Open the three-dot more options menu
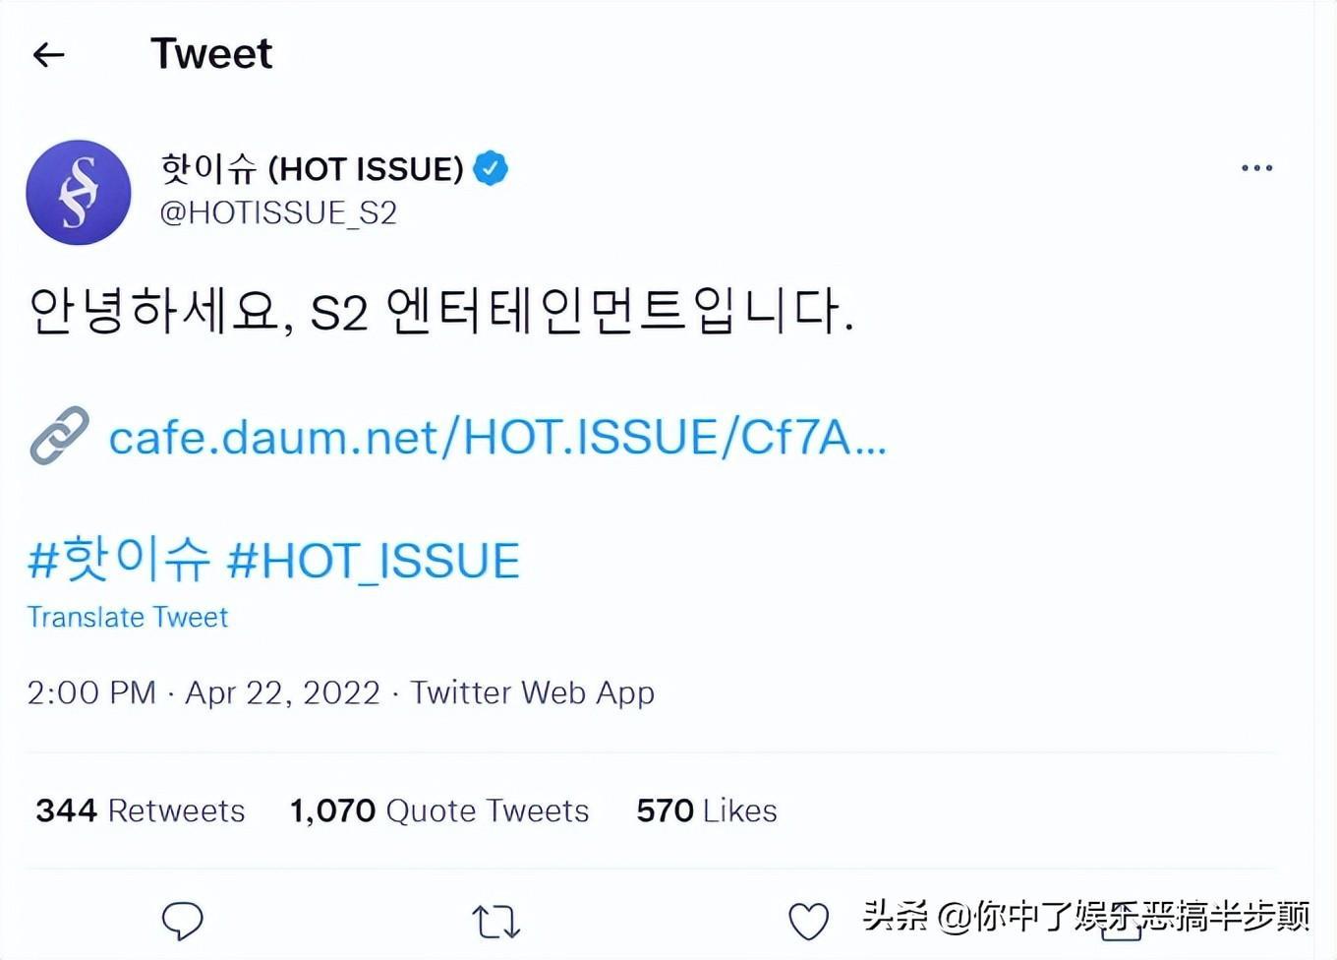The width and height of the screenshot is (1337, 960). click(x=1256, y=168)
